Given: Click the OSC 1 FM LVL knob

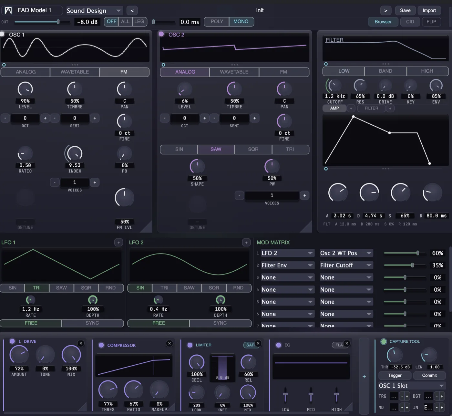Looking at the screenshot, I should pos(124,198).
